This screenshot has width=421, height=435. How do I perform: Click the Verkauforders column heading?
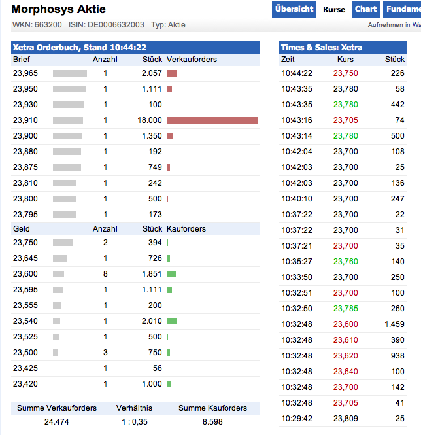point(192,60)
